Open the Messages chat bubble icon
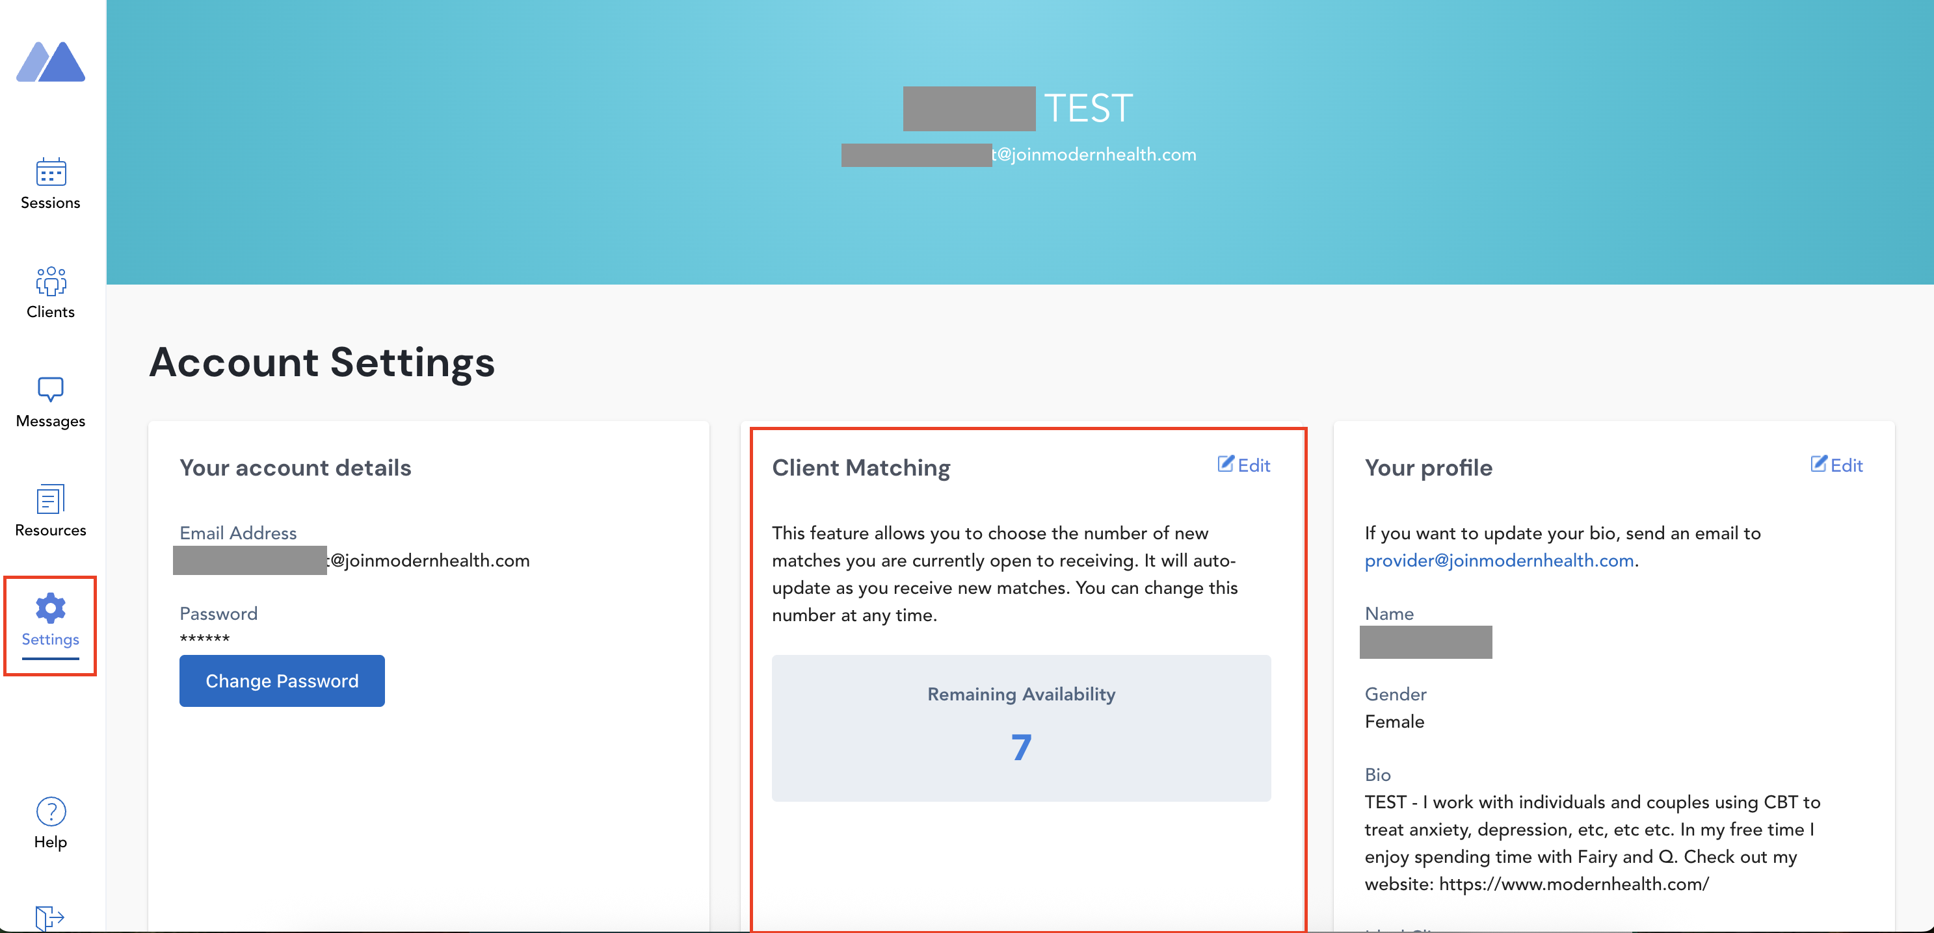Viewport: 1934px width, 933px height. (x=50, y=389)
